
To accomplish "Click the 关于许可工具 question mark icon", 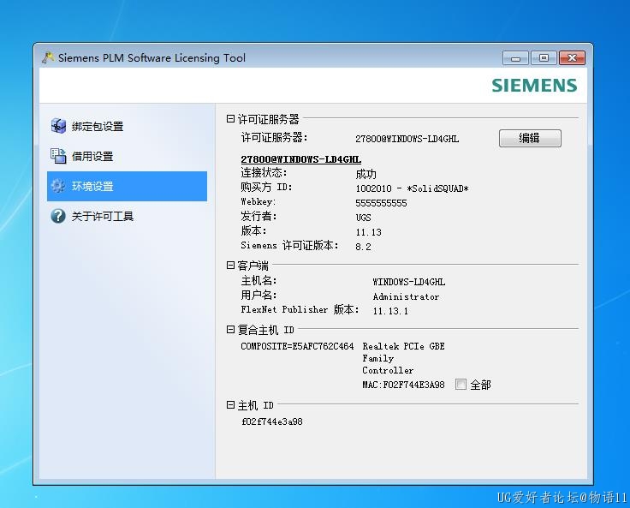I will tap(58, 216).
